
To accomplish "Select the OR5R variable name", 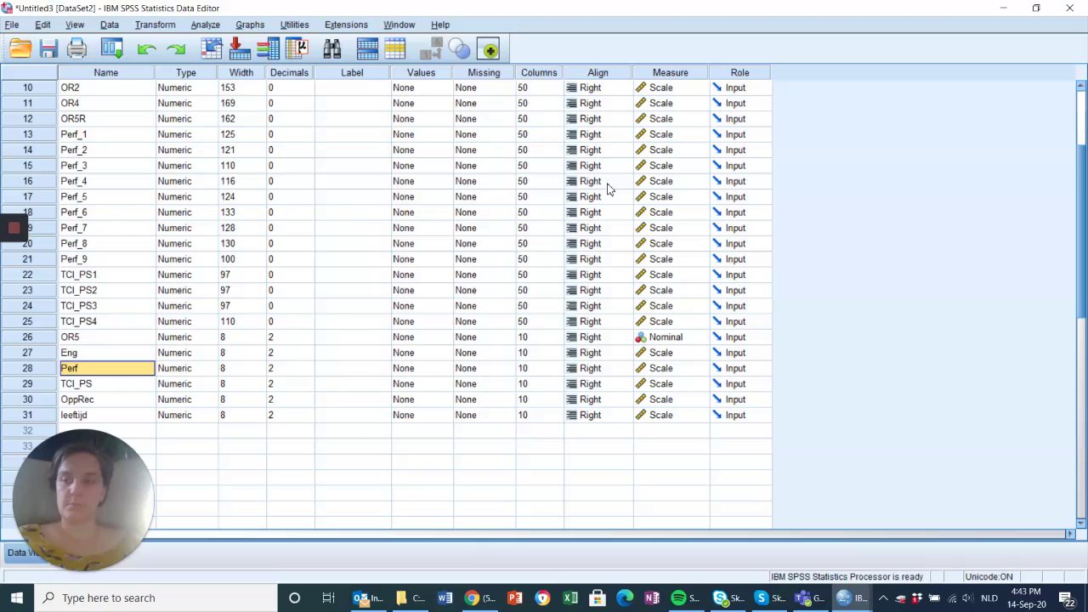I will click(73, 119).
